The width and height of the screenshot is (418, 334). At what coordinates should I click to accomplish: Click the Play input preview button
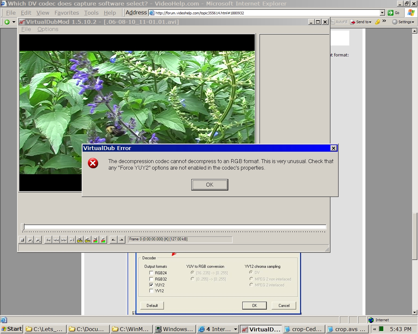30,240
